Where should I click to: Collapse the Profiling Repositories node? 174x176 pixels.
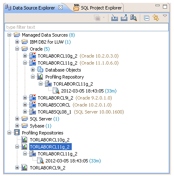[x=9, y=133]
